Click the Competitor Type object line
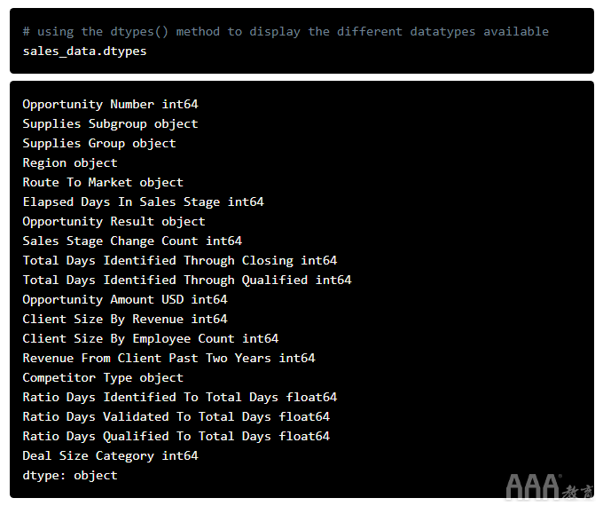Viewport: 603px width, 506px height. click(x=103, y=378)
